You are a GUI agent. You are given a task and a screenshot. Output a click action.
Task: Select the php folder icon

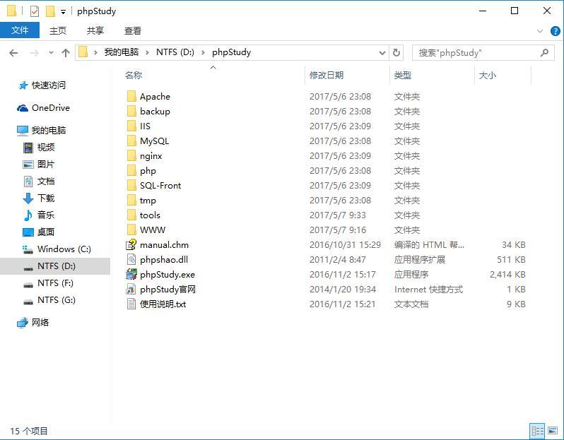pyautogui.click(x=131, y=170)
